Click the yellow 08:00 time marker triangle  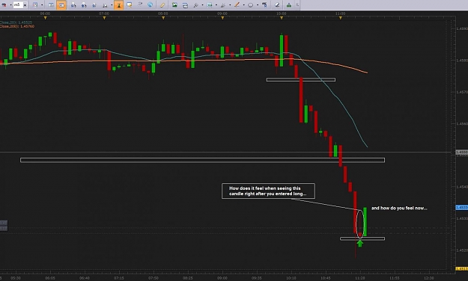[163, 18]
